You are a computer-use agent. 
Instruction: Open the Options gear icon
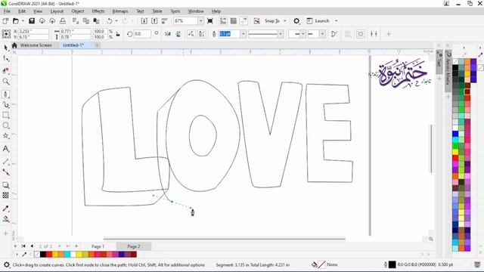296,21
